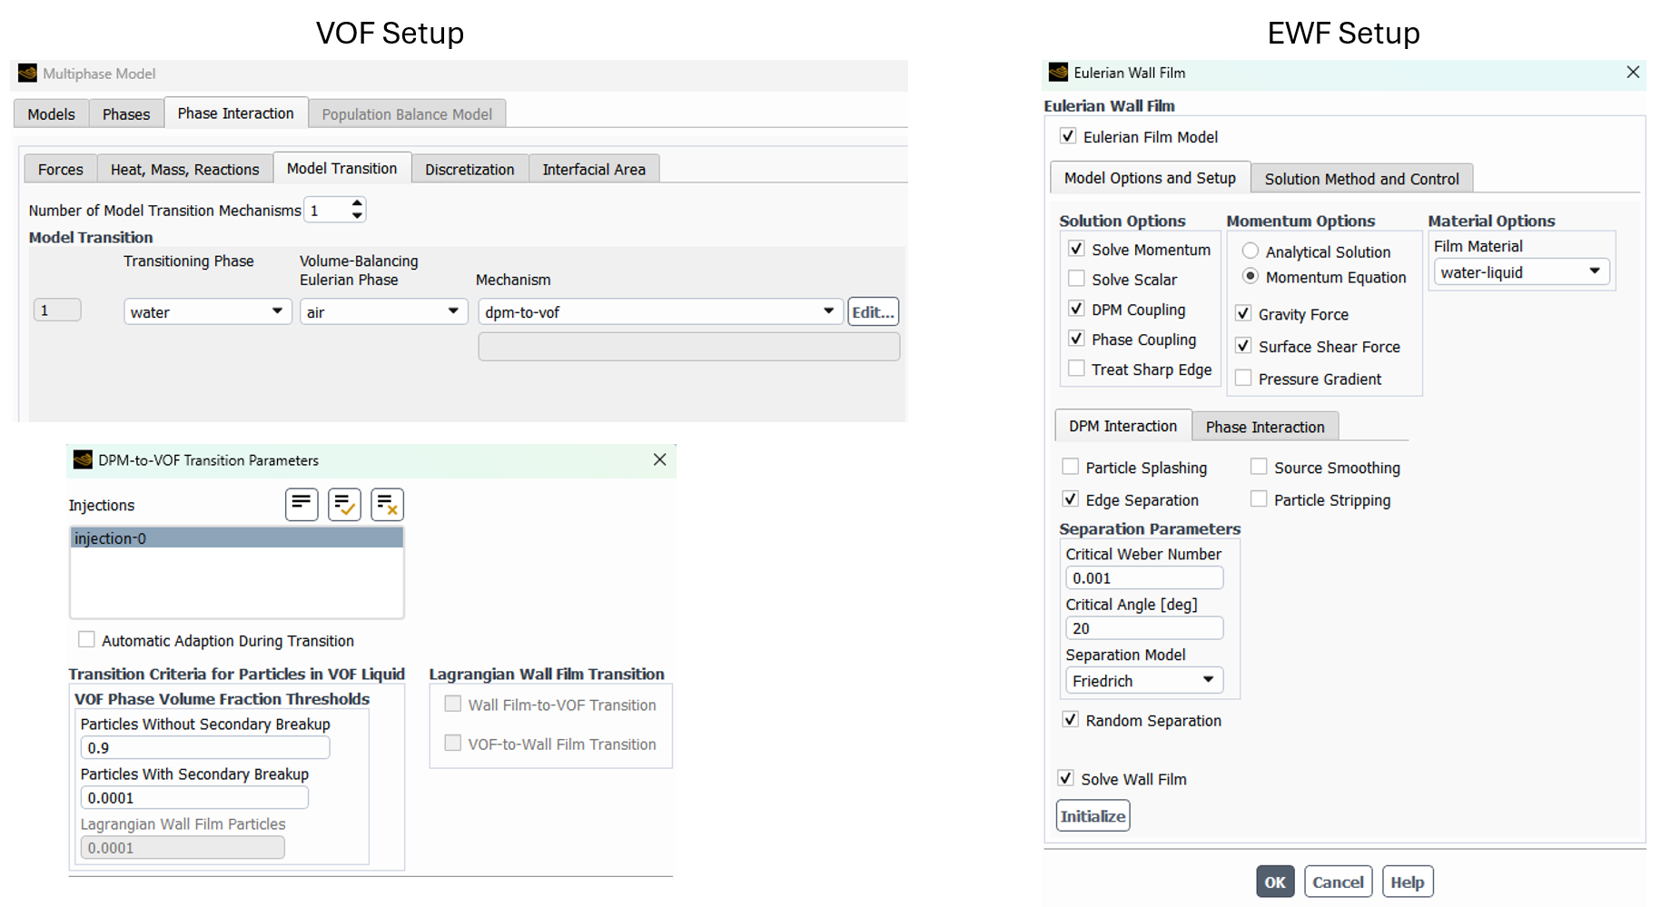Increase Number of Model Transition Mechanisms
The height and width of the screenshot is (907, 1661).
(x=357, y=203)
